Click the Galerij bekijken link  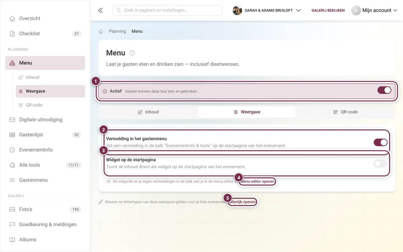tap(328, 10)
